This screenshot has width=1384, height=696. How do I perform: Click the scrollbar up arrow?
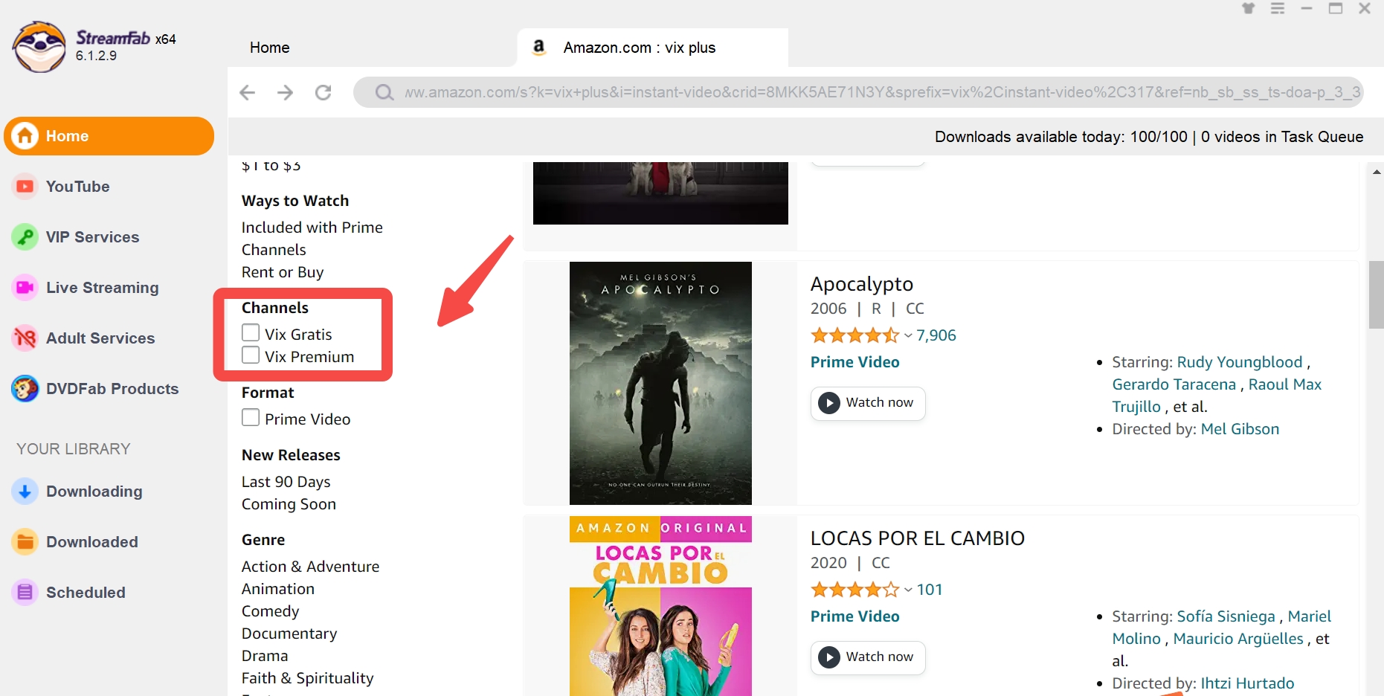(x=1376, y=172)
